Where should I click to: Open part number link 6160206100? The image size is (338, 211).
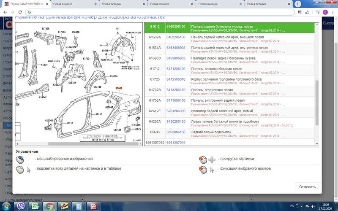pos(176,26)
